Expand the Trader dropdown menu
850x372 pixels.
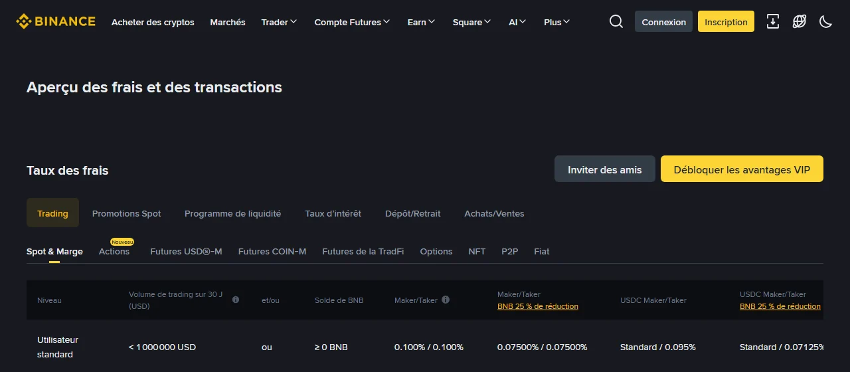(x=279, y=22)
